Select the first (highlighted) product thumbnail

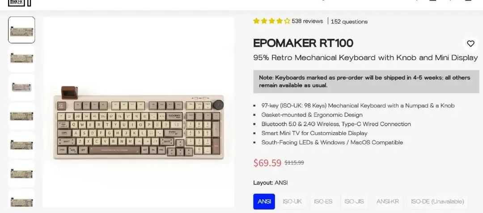pos(21,30)
